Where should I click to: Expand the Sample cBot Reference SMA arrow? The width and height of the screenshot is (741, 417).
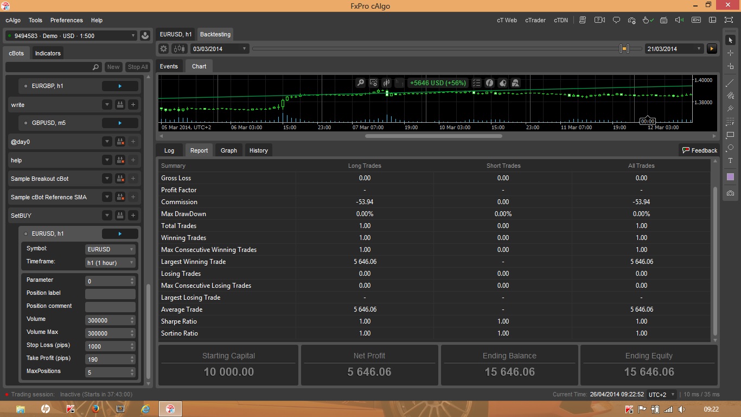point(107,197)
